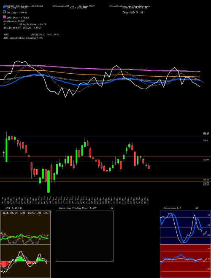Click the 176.8 price axis label

pyautogui.click(x=205, y=140)
